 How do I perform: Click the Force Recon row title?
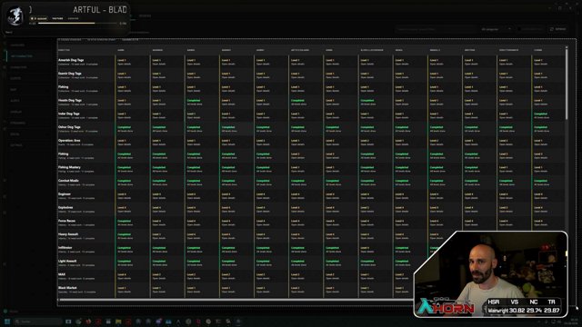[66, 221]
